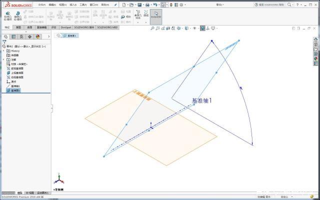This screenshot has width=320, height=200.
Task: Click the DisplayManager color ball tab icon
Action: click(x=37, y=36)
